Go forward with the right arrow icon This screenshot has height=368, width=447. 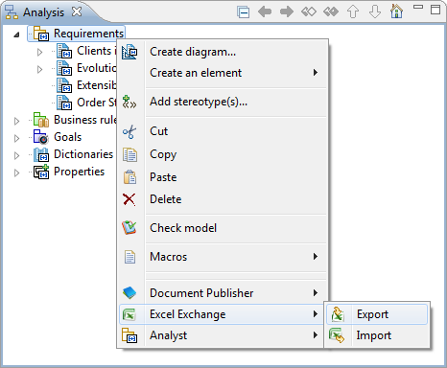coord(287,12)
